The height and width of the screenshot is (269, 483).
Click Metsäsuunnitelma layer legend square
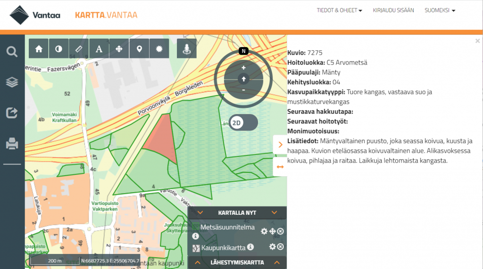196,227
